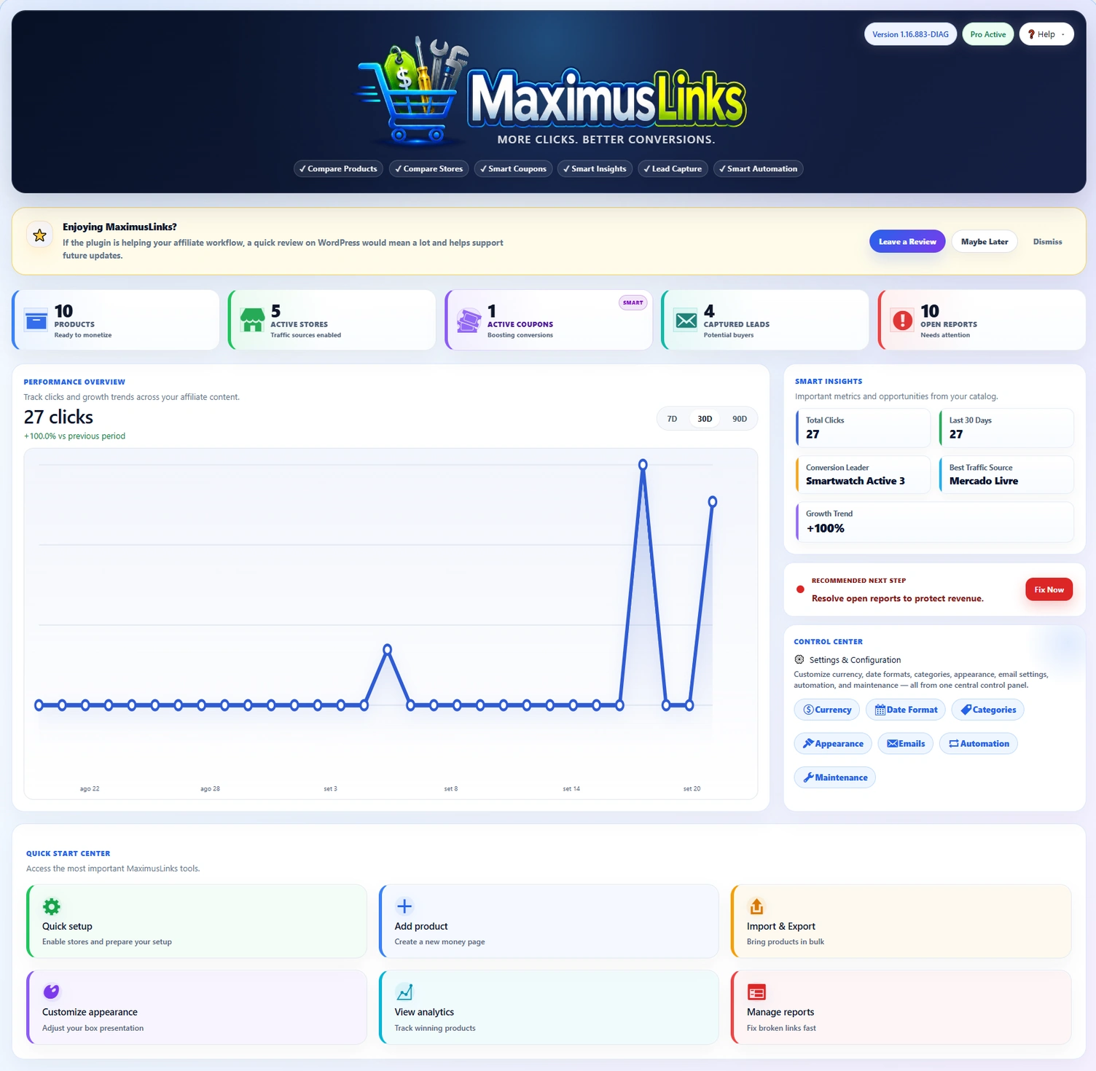Click the Manage reports red icon

756,992
